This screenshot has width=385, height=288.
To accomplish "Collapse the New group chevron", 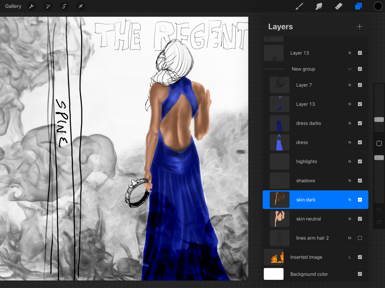I will 350,69.
